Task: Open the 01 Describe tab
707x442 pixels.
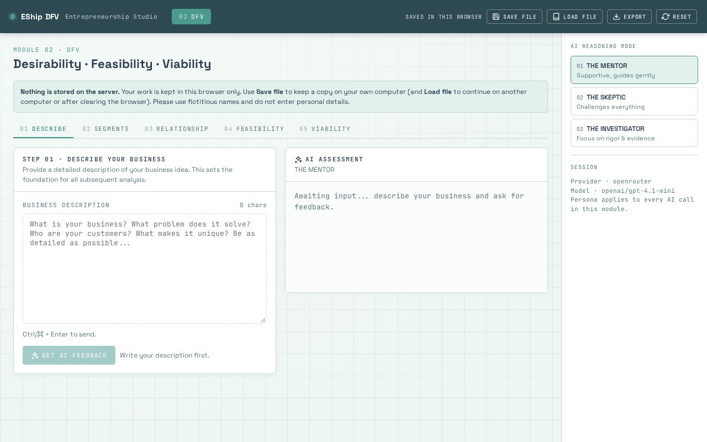Action: 43,129
